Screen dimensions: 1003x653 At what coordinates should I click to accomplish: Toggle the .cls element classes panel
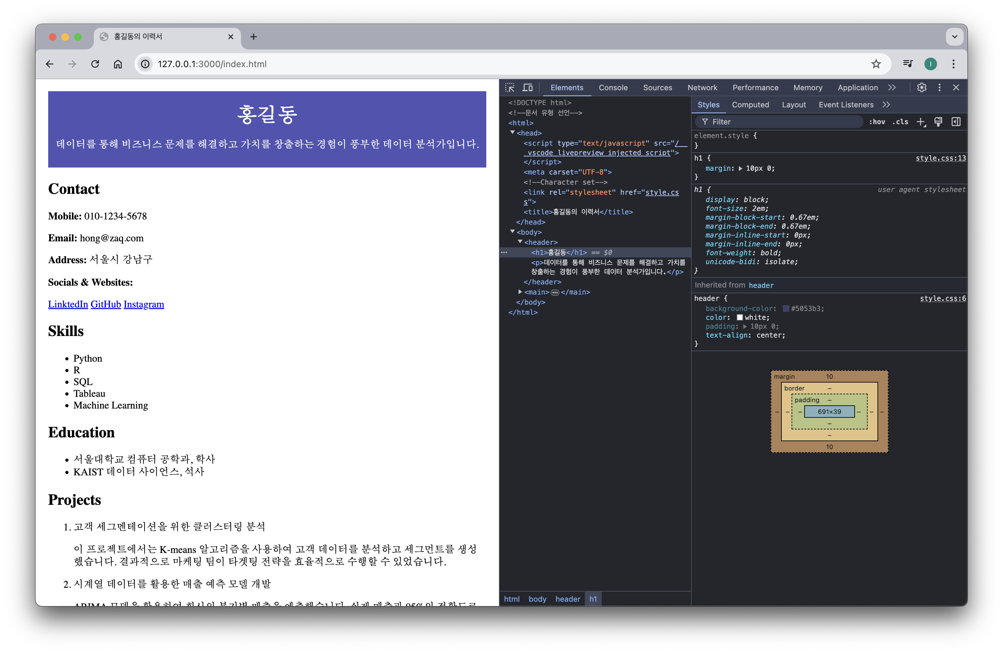tap(900, 122)
